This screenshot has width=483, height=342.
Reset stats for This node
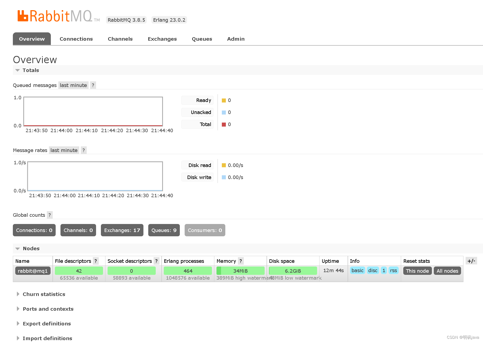tap(417, 271)
